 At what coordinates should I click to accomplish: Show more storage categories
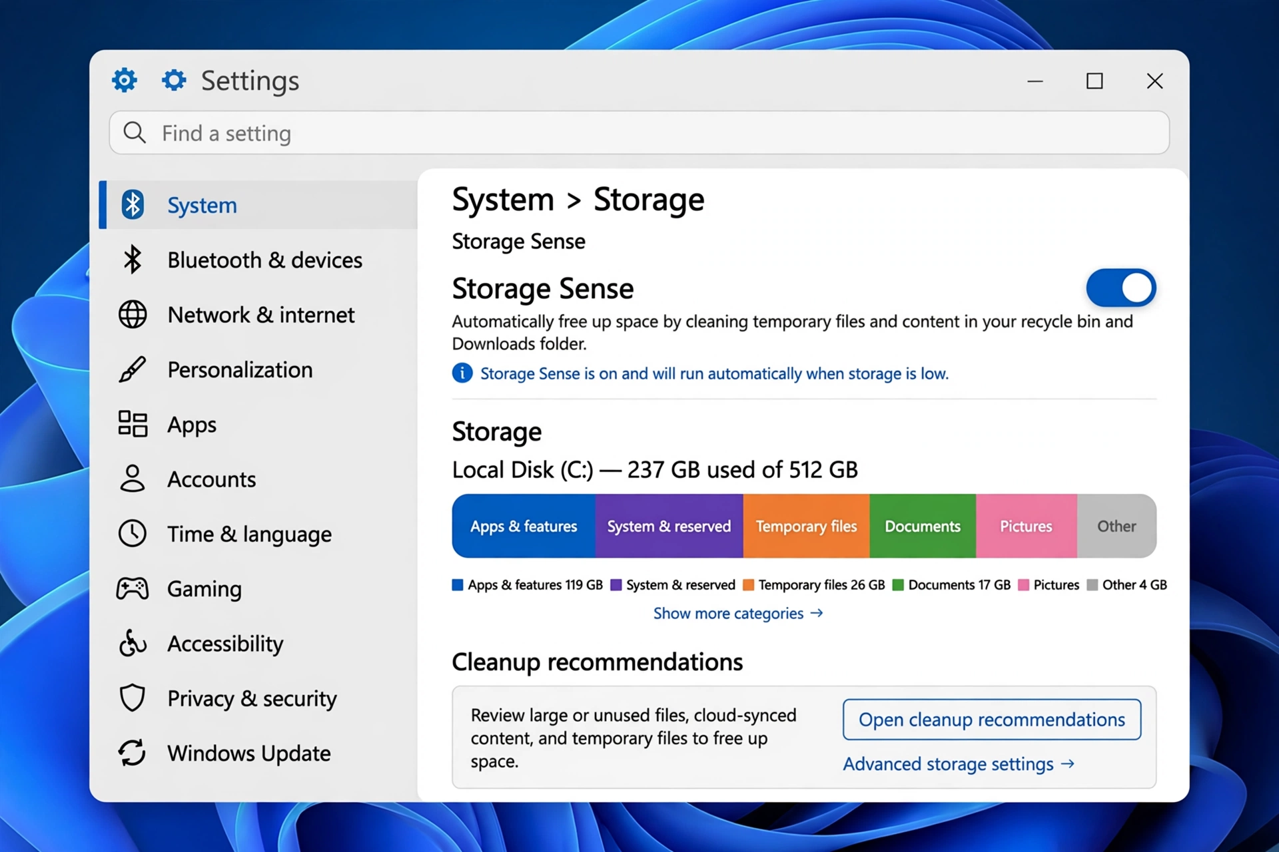[x=738, y=613]
